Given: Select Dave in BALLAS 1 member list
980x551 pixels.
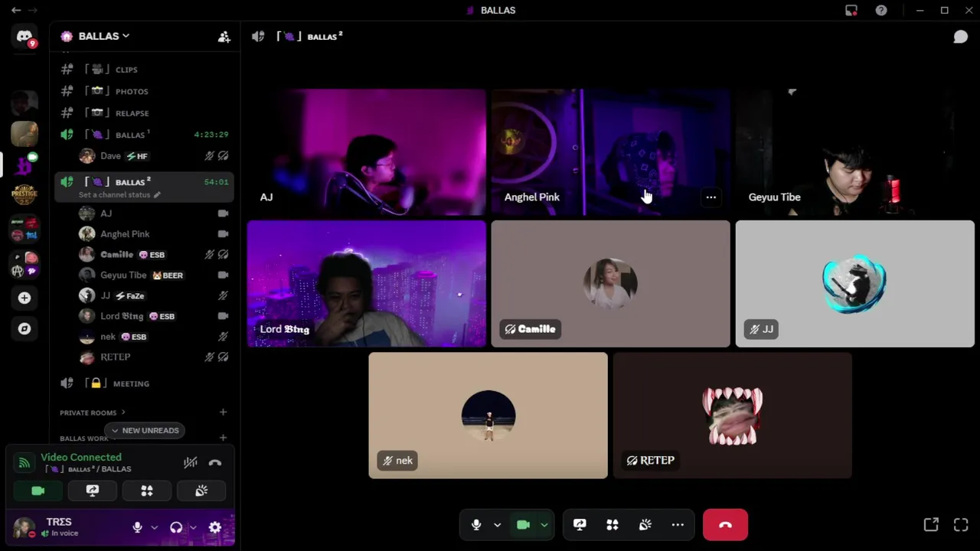Looking at the screenshot, I should (155, 156).
